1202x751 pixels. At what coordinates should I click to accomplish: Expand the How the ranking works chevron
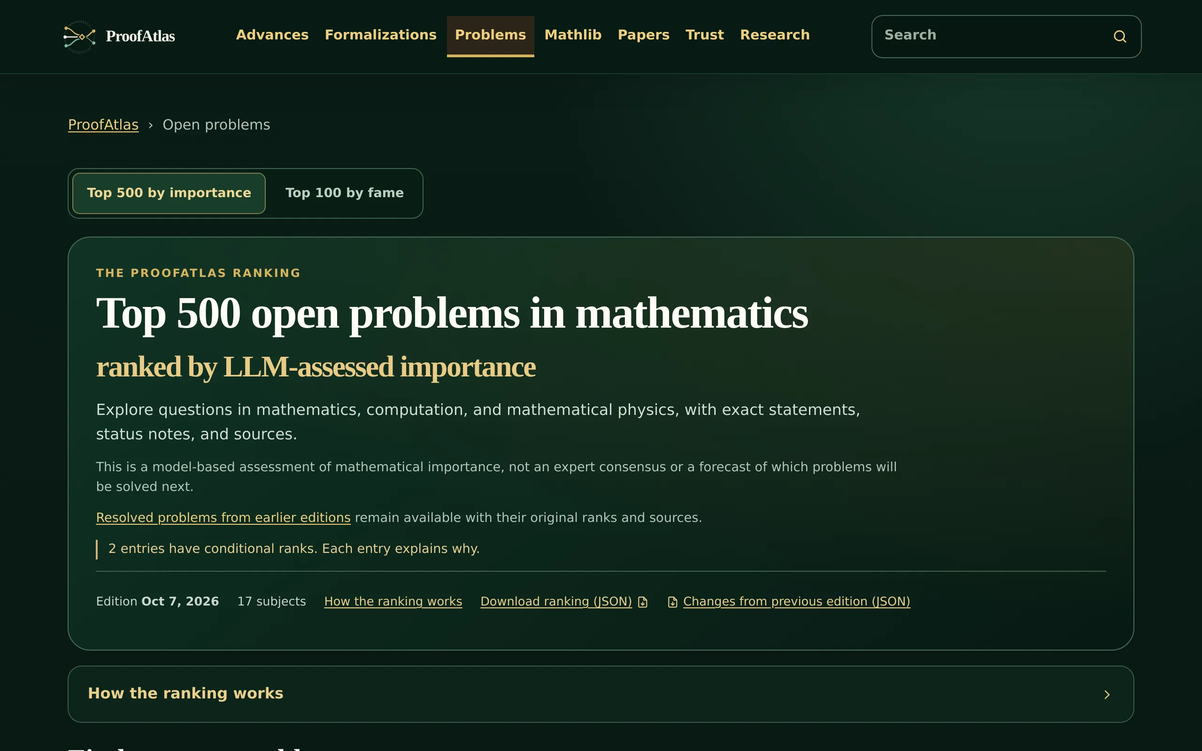[x=1107, y=694]
